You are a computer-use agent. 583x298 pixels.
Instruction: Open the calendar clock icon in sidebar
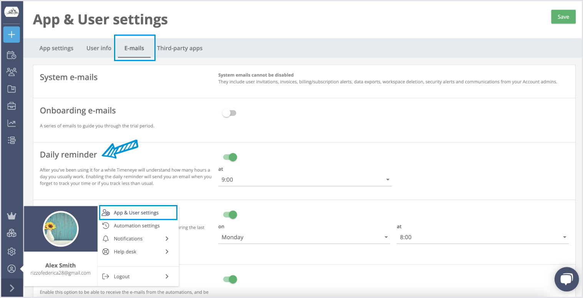tap(12, 55)
